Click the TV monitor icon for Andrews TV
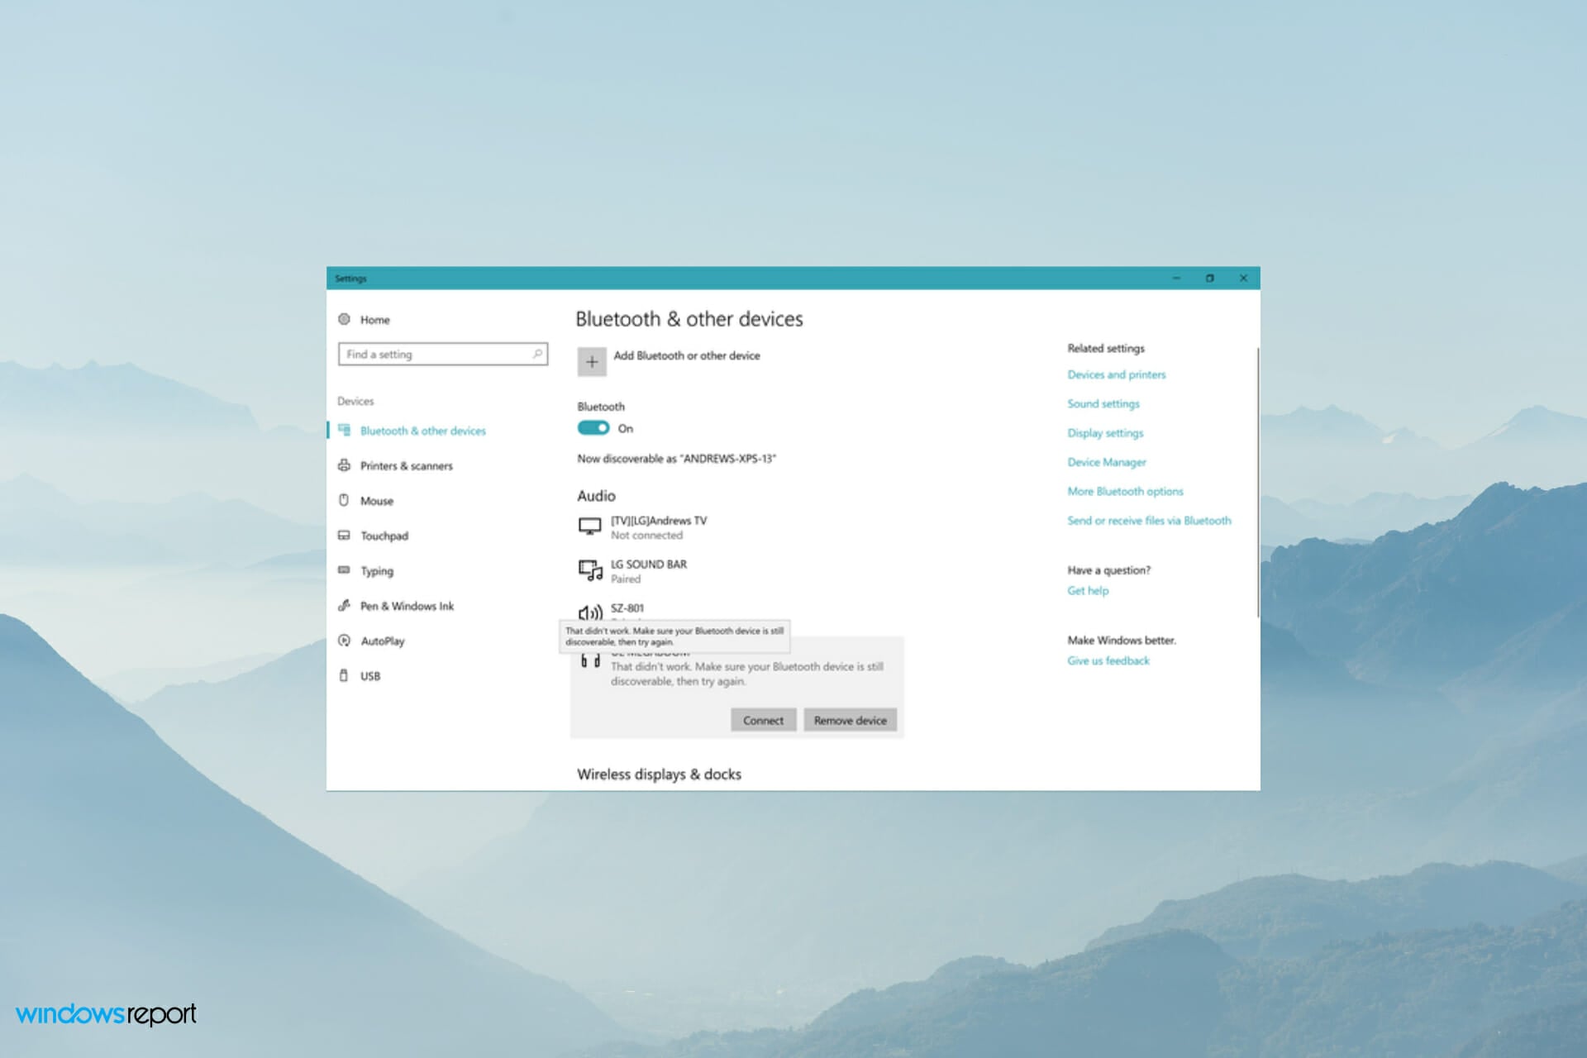The width and height of the screenshot is (1587, 1058). point(589,527)
